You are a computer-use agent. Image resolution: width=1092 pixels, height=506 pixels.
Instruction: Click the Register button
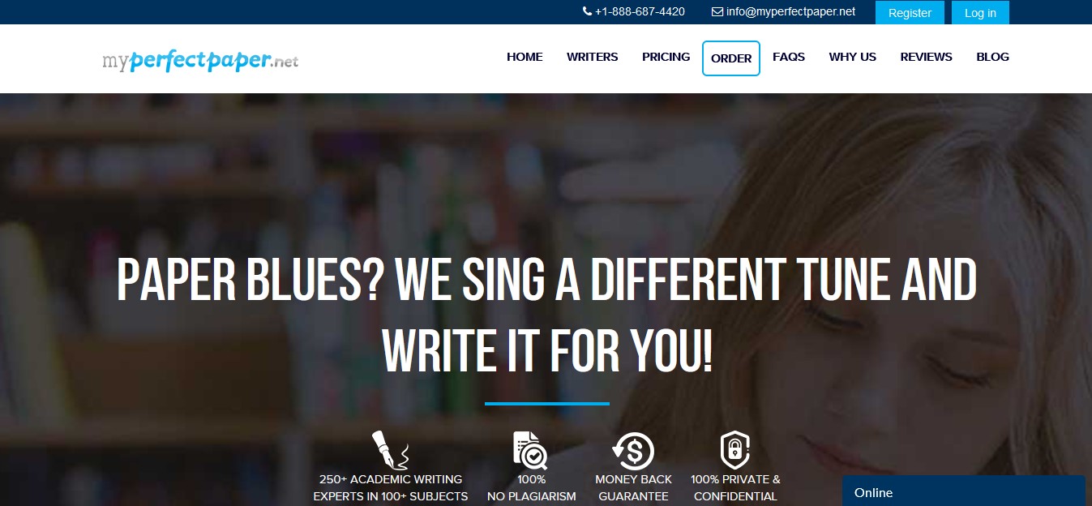(910, 13)
